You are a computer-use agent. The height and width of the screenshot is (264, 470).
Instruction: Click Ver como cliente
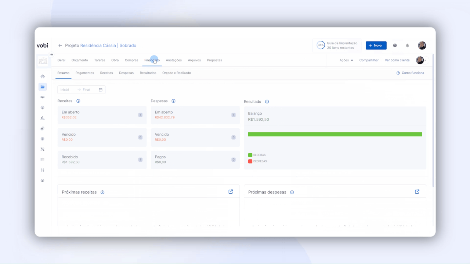(397, 60)
